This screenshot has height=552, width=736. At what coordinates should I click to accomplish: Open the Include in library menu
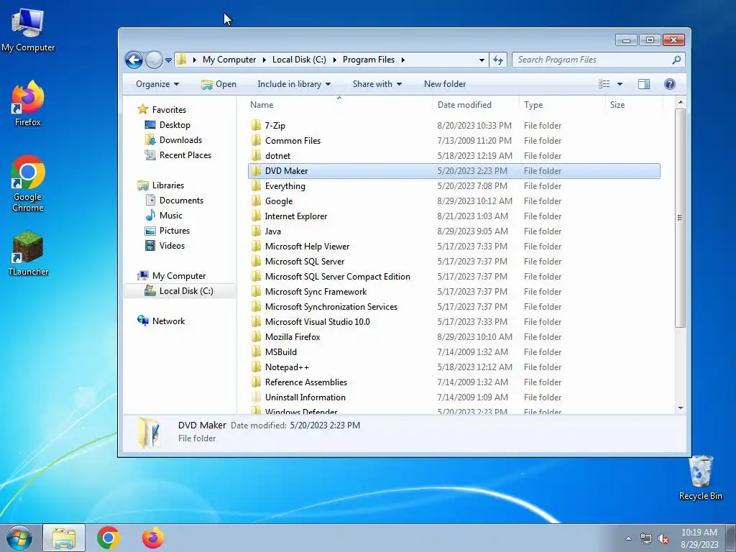tap(294, 84)
